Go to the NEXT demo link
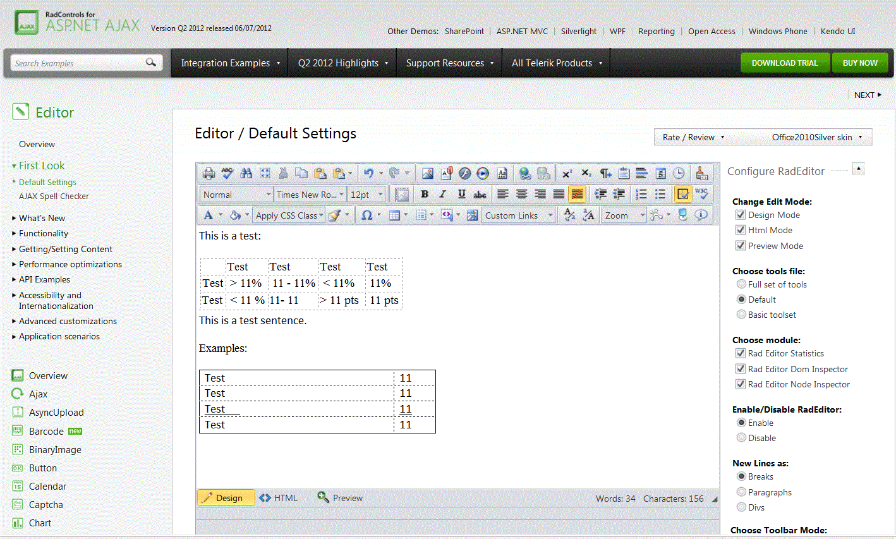 coord(868,95)
